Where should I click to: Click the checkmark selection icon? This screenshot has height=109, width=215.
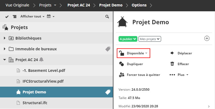click(x=7, y=17)
